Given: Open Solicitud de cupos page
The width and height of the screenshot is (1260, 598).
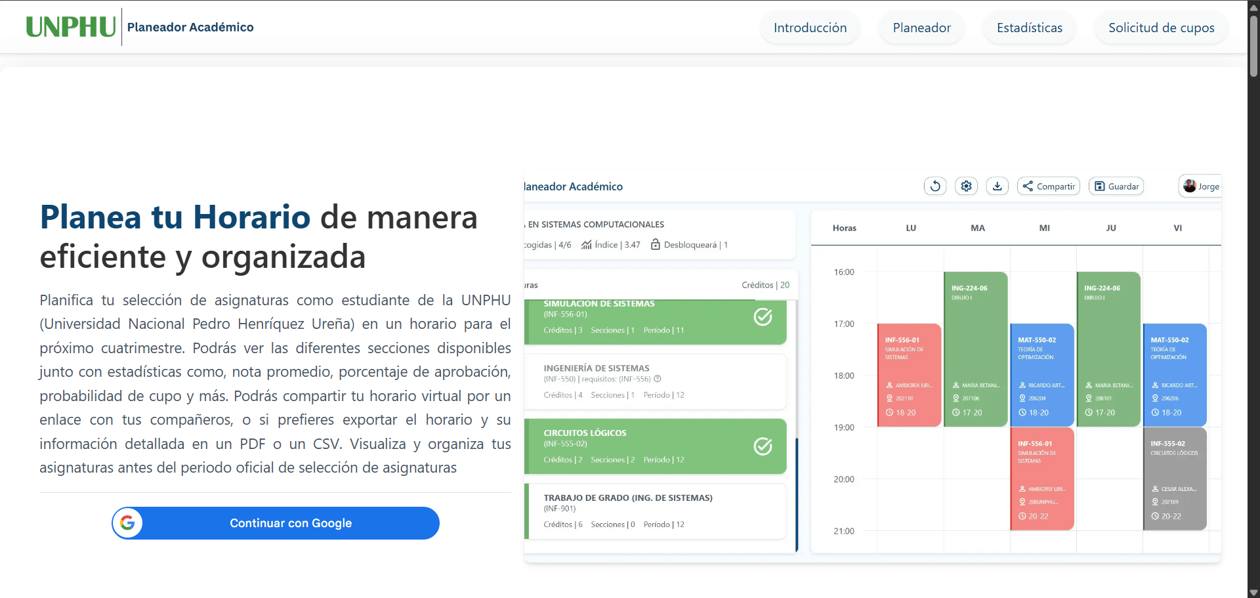Looking at the screenshot, I should click(x=1161, y=28).
